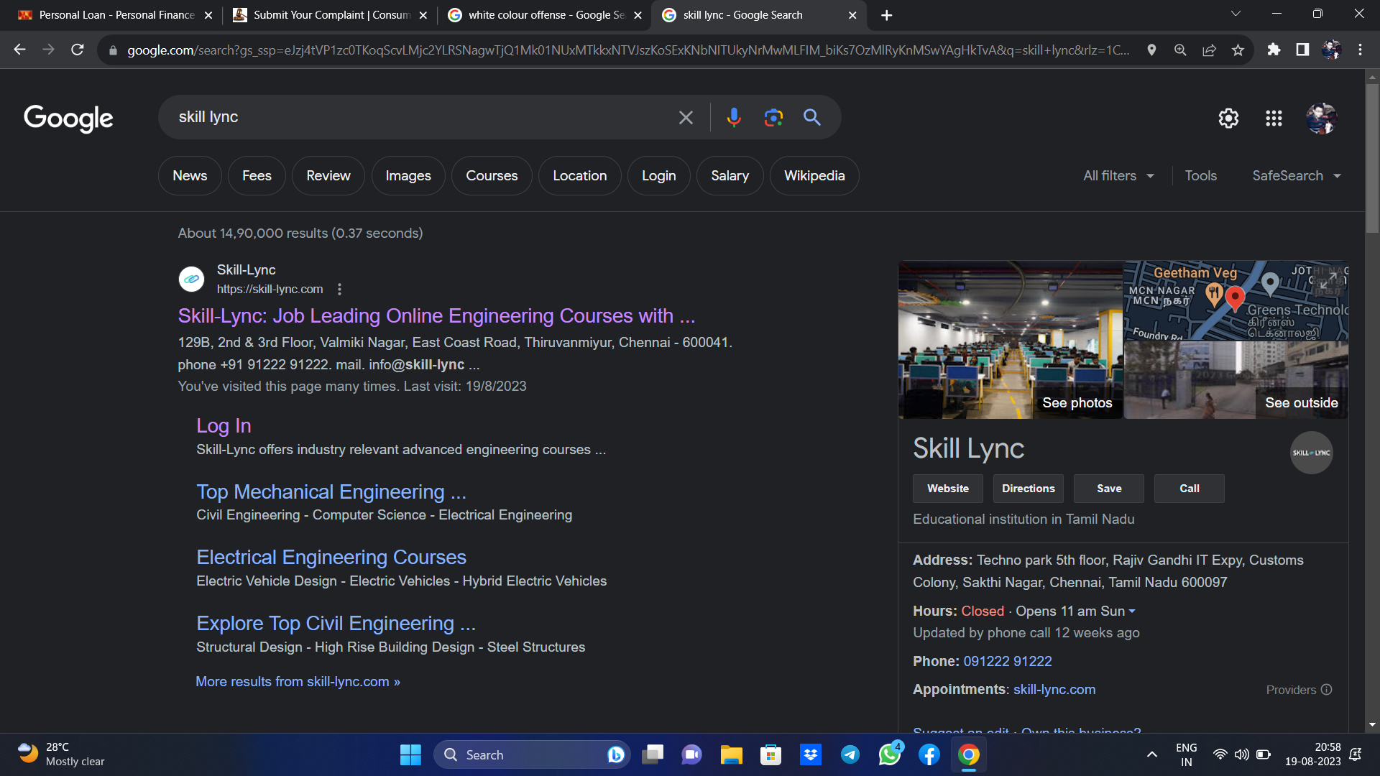Click phone number 091222 91222

click(1007, 661)
